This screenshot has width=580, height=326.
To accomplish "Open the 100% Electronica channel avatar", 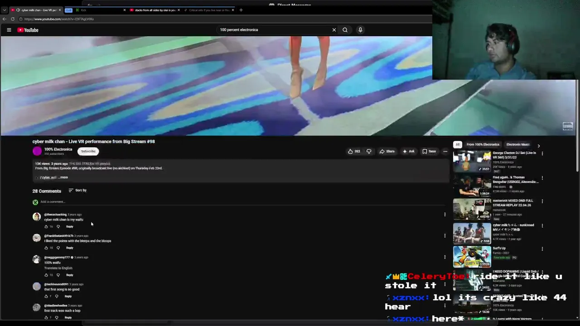I will click(37, 151).
